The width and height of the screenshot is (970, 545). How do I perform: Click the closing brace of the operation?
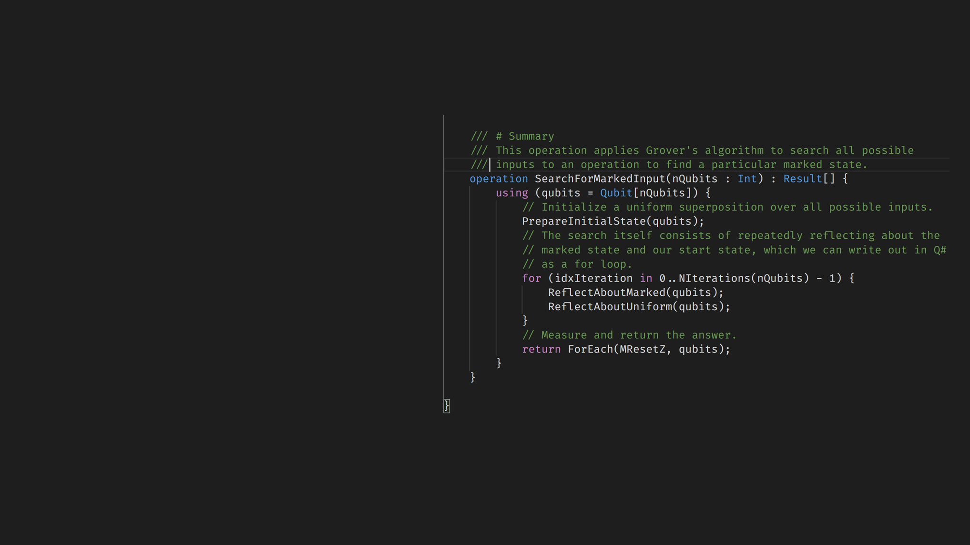pyautogui.click(x=473, y=378)
